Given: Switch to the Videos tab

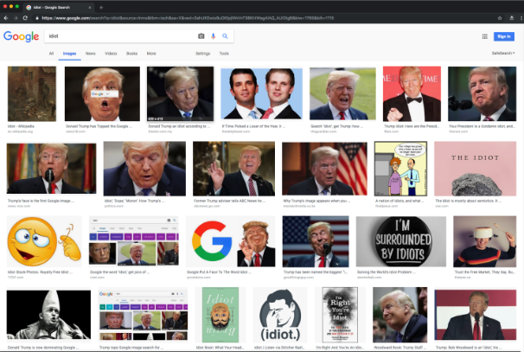Looking at the screenshot, I should pos(111,54).
